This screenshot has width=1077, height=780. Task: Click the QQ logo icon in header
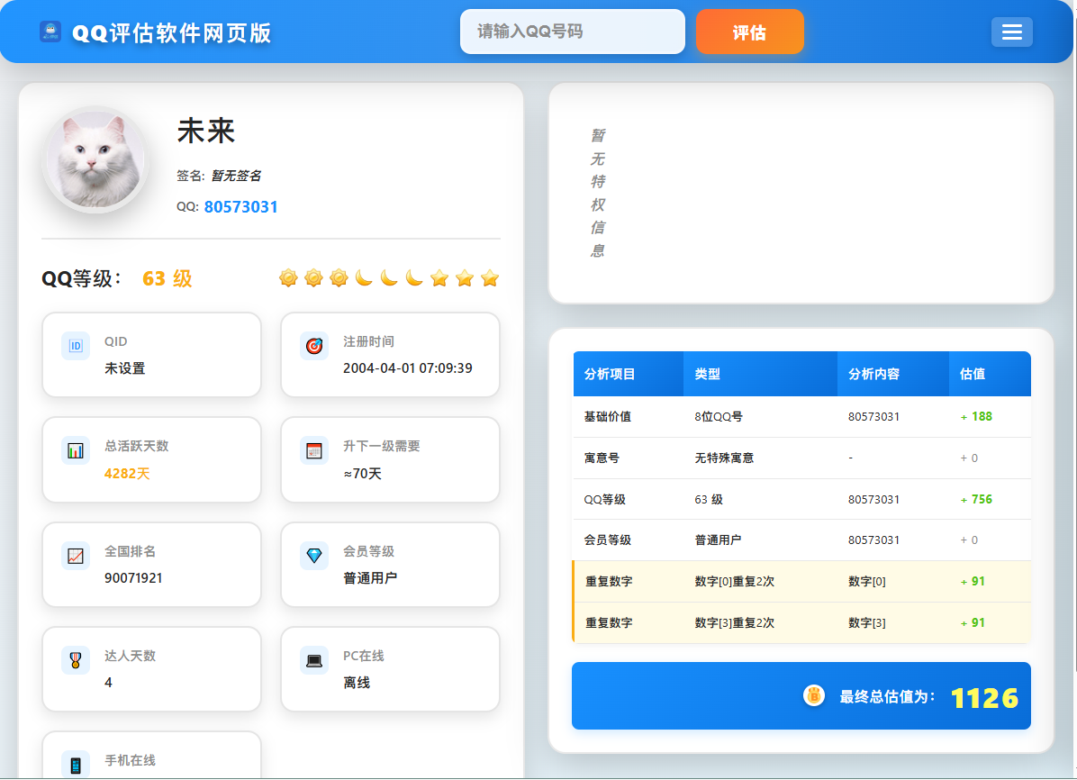[50, 32]
